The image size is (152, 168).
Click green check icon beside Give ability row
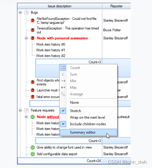(33, 147)
